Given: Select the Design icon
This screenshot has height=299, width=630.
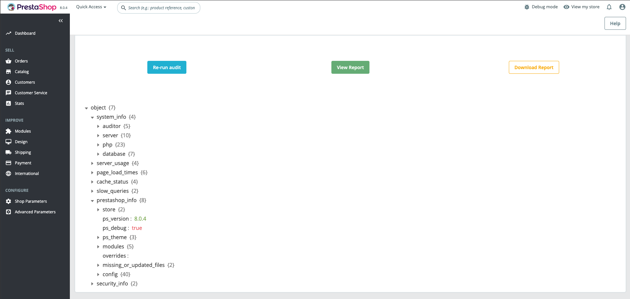Looking at the screenshot, I should (x=9, y=142).
